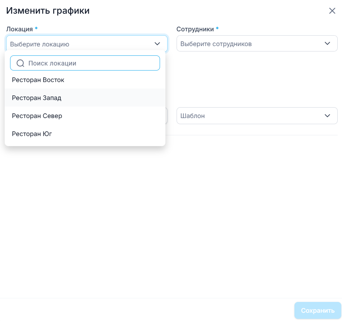342x321 pixels.
Task: Close the Изменить графики dialog
Action: [x=332, y=11]
